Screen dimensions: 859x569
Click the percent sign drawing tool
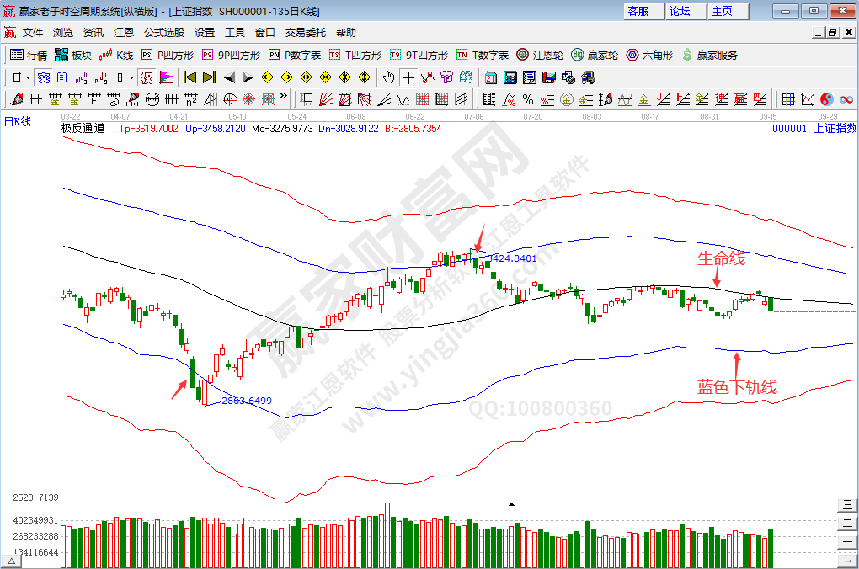(528, 99)
